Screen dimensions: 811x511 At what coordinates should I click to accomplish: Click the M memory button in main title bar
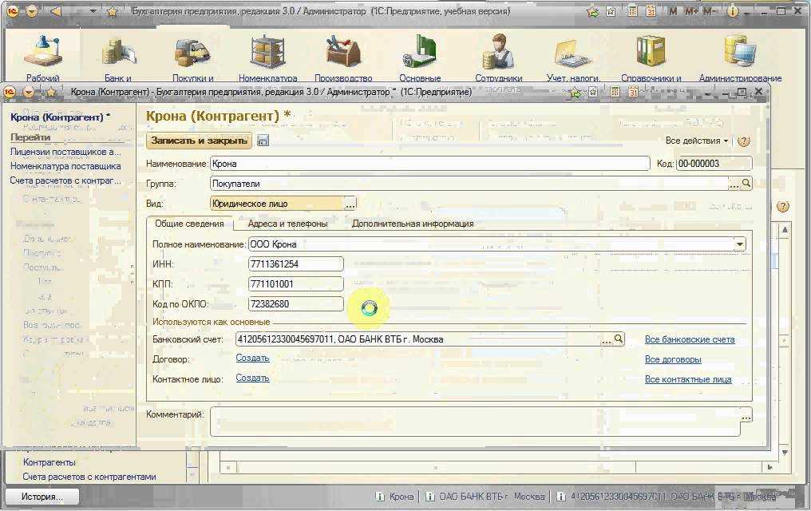673,11
